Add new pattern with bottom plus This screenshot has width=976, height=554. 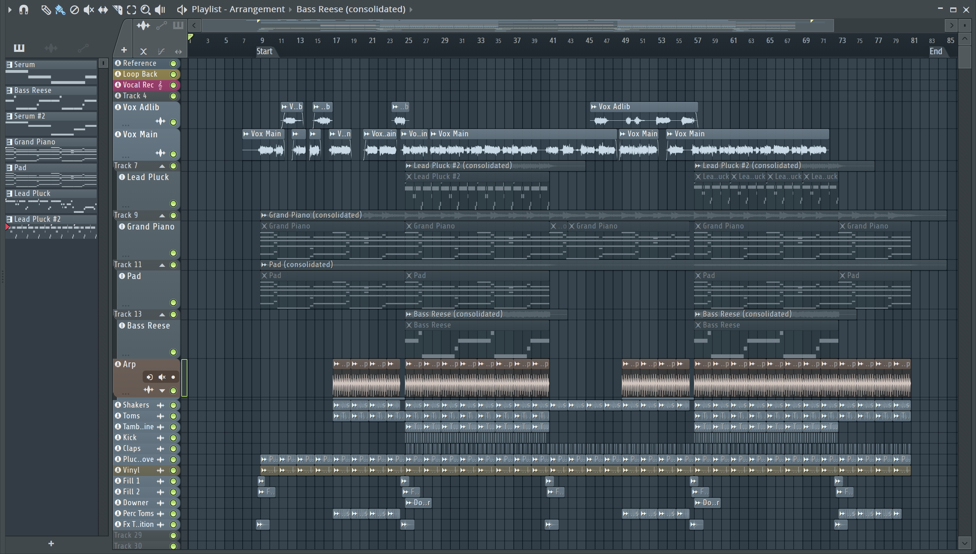click(51, 543)
